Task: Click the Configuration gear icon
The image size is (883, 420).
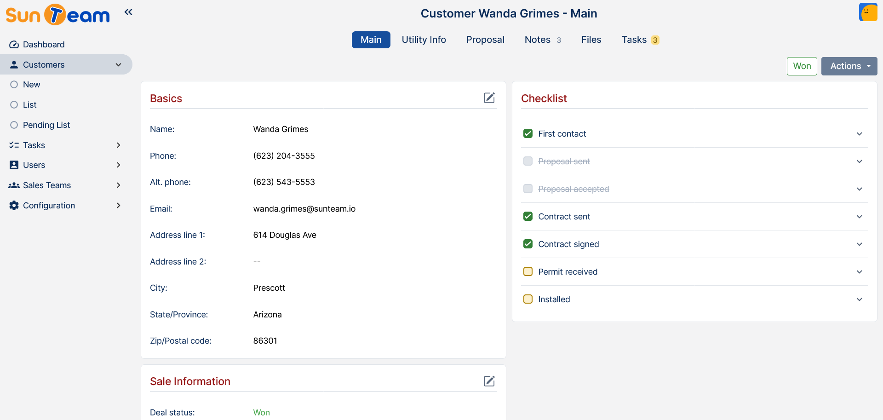Action: pyautogui.click(x=14, y=206)
